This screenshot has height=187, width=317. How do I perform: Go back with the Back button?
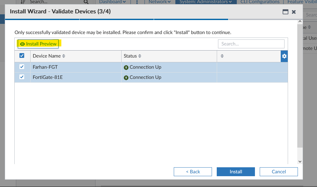[193, 172]
